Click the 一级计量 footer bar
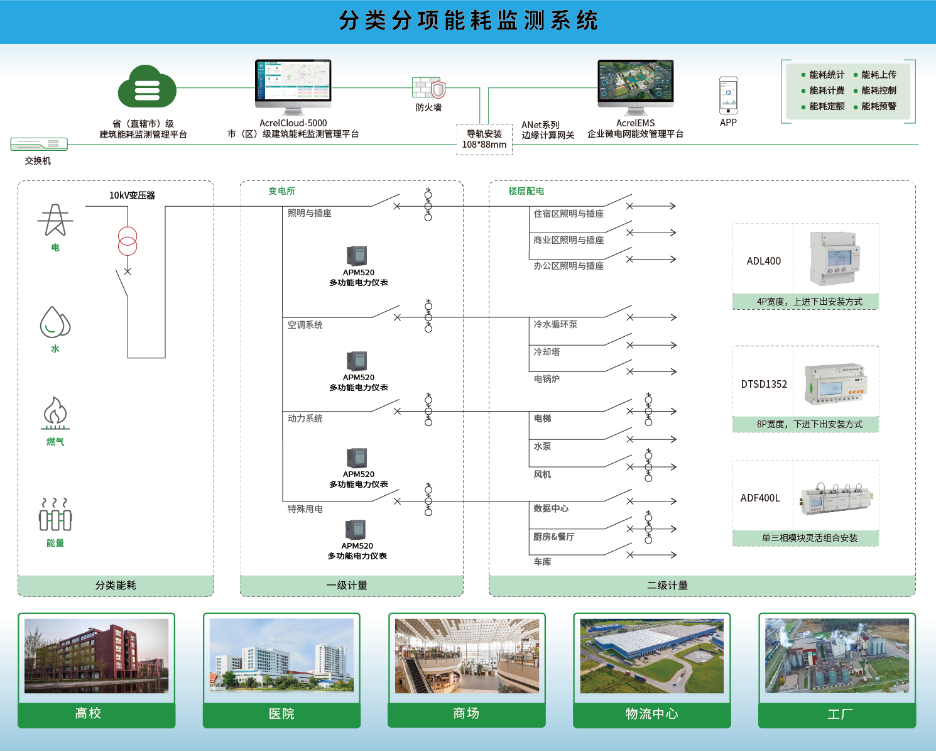The image size is (936, 751). click(352, 585)
